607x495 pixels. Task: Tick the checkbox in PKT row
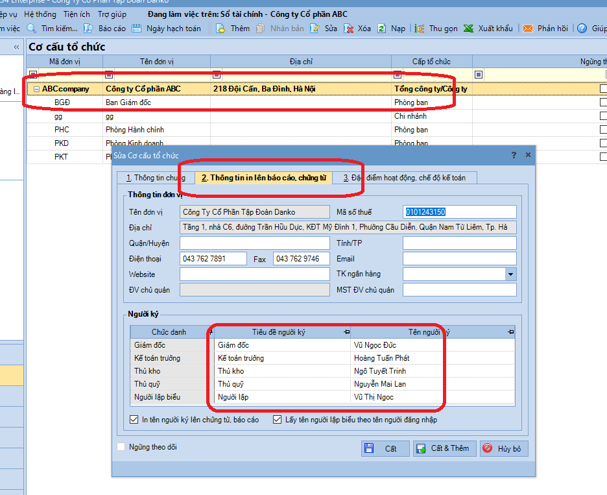[603, 156]
